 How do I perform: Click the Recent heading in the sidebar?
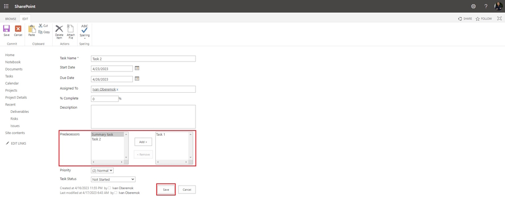pyautogui.click(x=10, y=104)
